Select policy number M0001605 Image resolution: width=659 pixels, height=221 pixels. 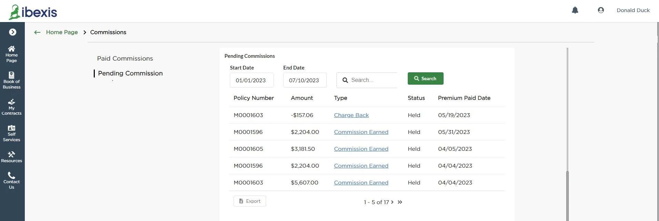248,149
